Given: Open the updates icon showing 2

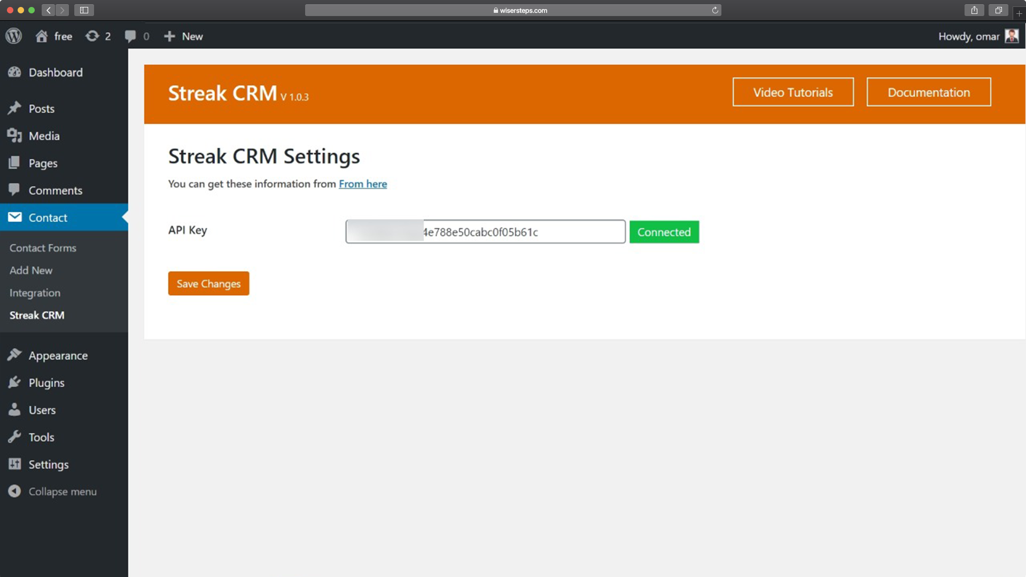Looking at the screenshot, I should [92, 36].
